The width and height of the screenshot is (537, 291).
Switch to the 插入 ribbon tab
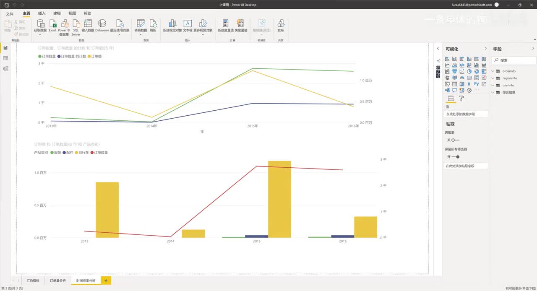point(42,13)
